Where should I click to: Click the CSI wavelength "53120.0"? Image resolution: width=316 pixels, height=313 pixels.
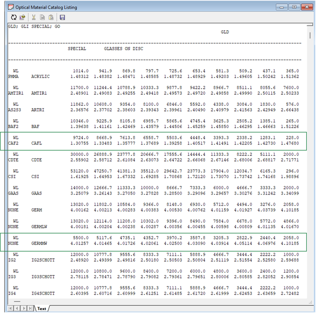(79, 171)
